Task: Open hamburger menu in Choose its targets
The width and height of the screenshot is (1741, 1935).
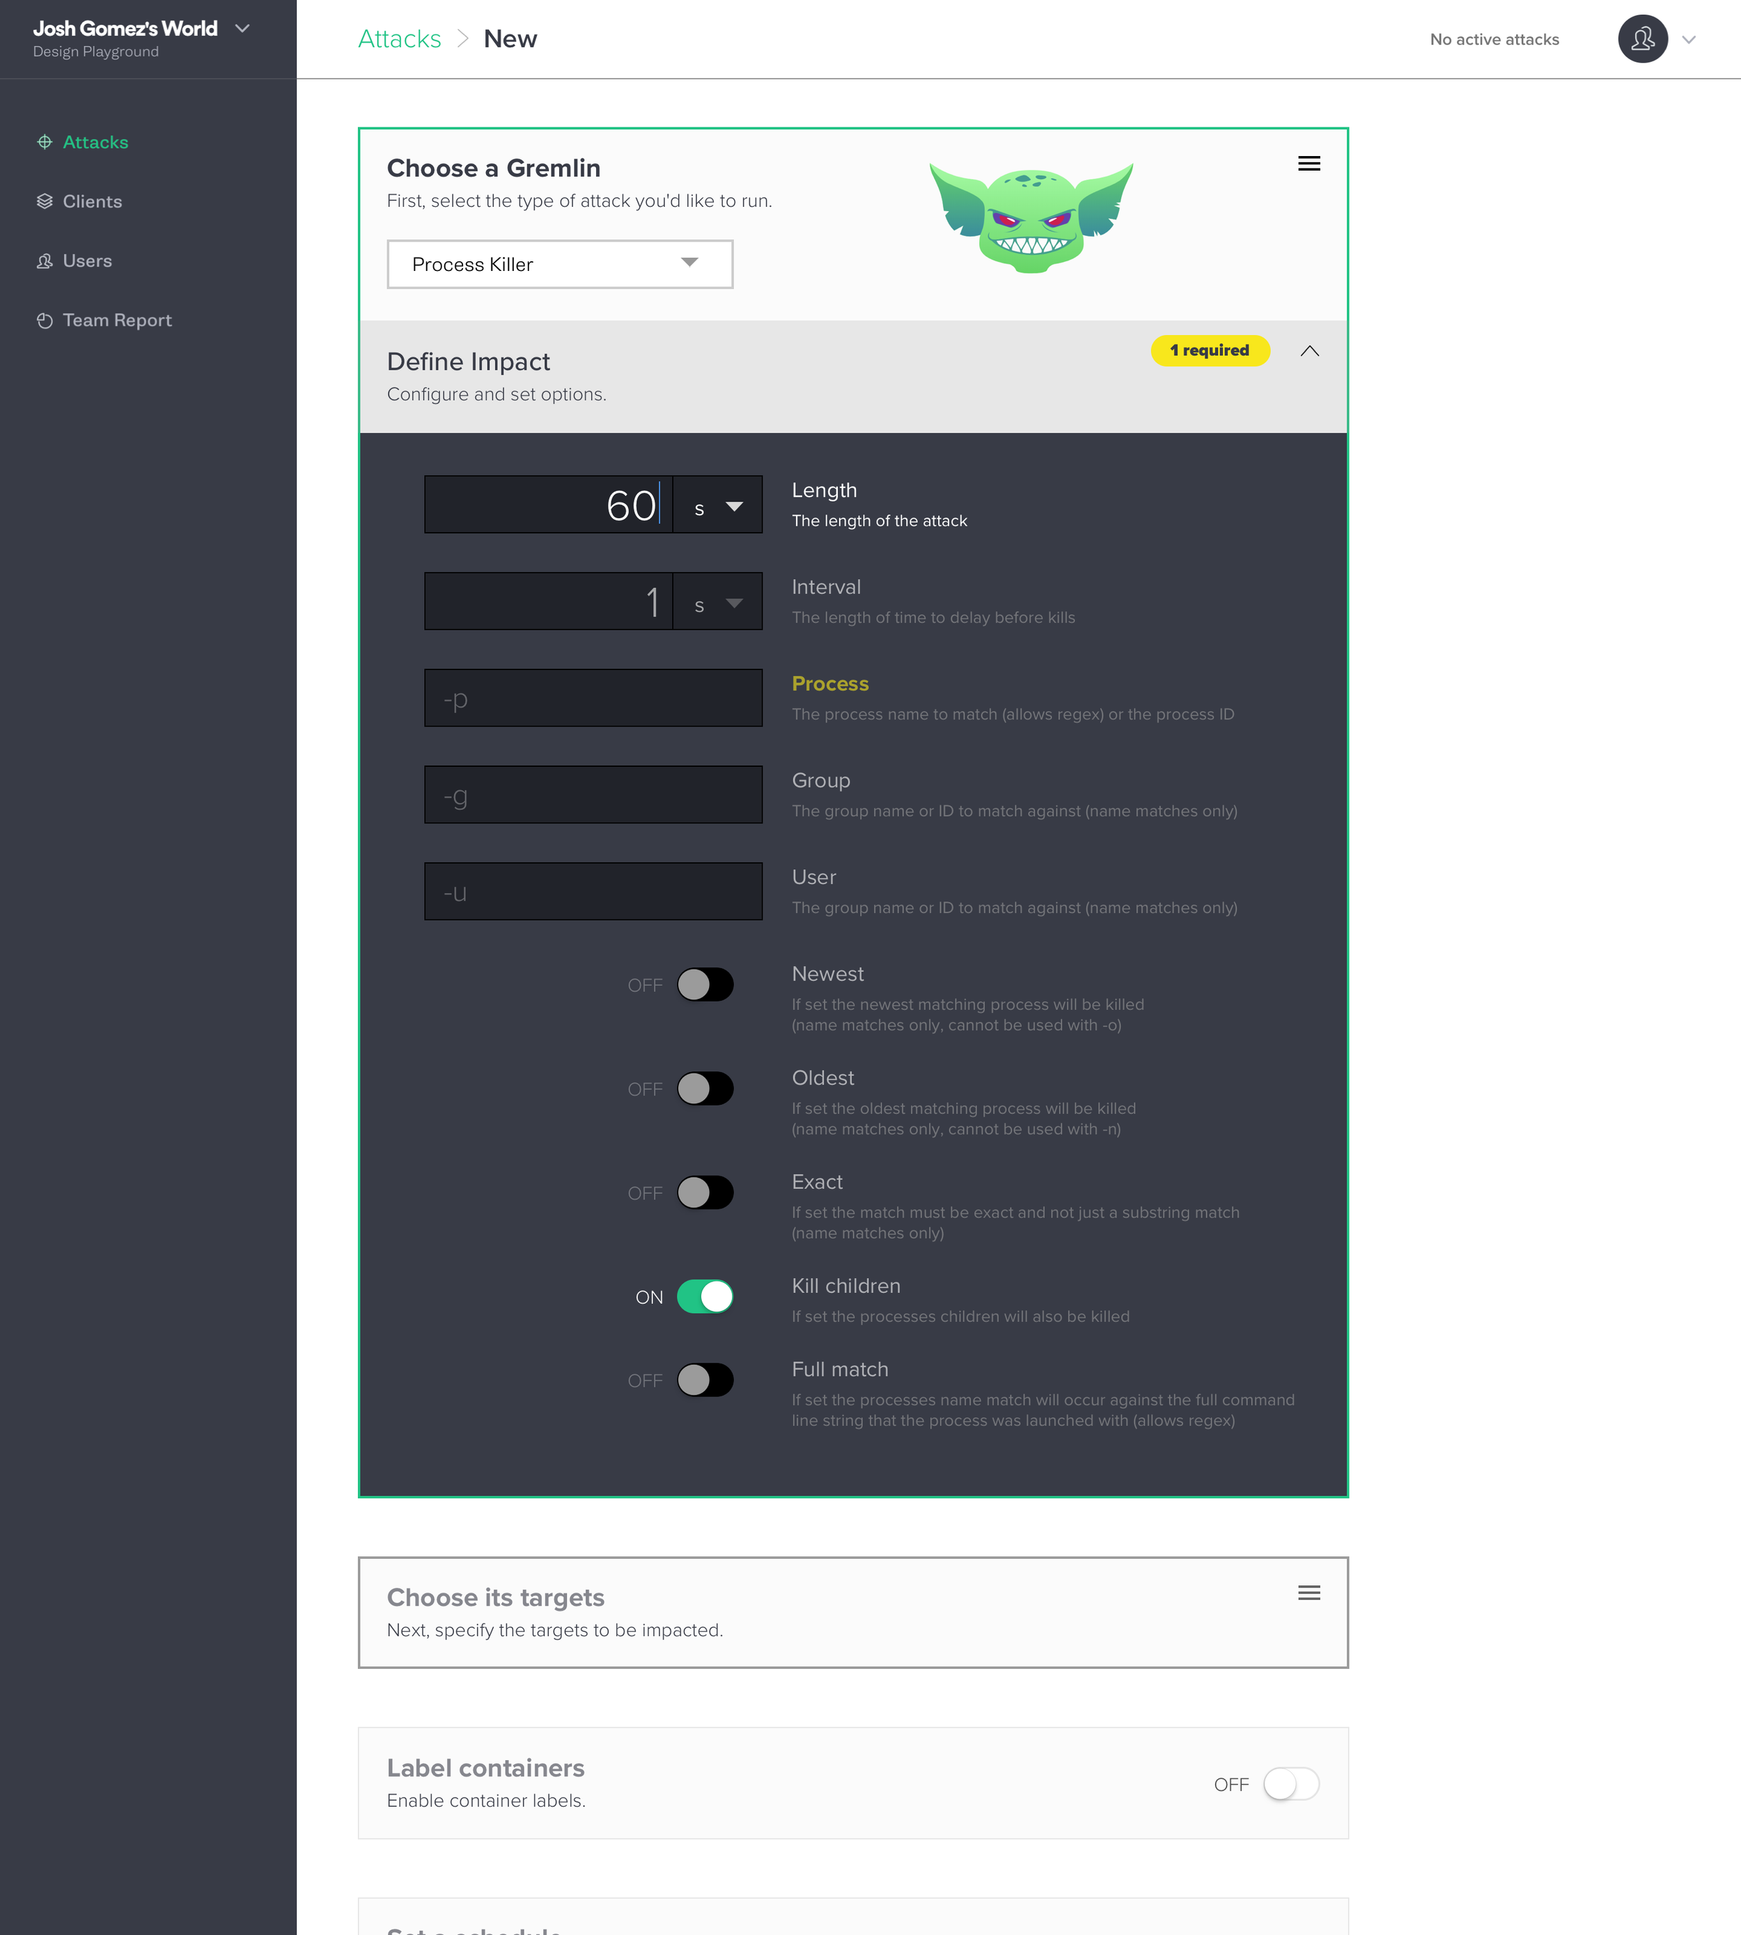Action: pyautogui.click(x=1309, y=1592)
